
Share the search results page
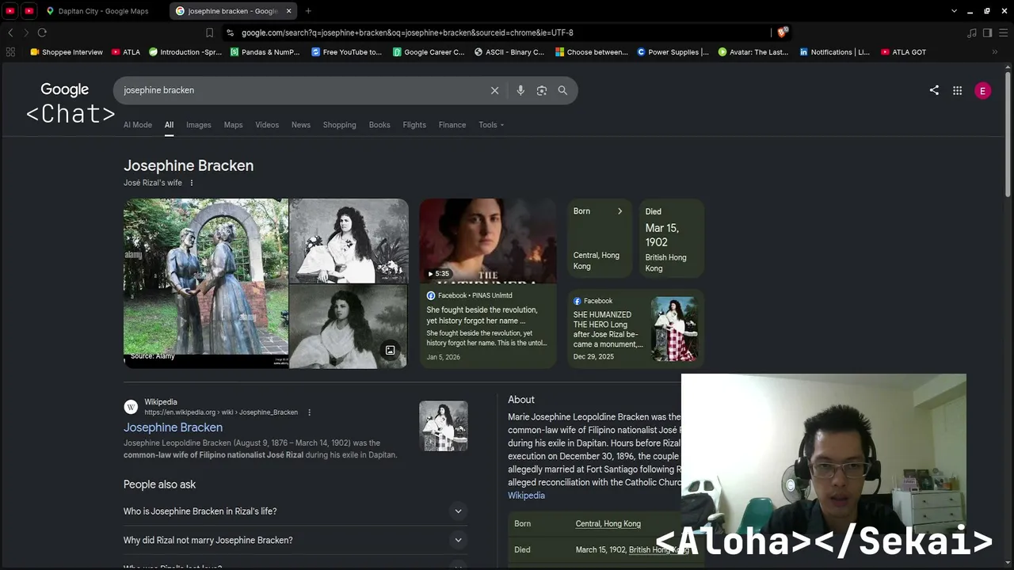pos(934,90)
